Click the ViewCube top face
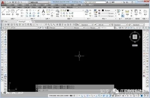 tap(135, 37)
